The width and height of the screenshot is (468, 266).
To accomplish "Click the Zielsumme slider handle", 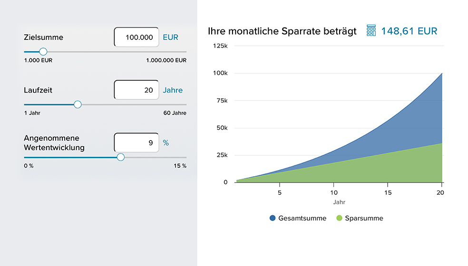I will point(43,52).
